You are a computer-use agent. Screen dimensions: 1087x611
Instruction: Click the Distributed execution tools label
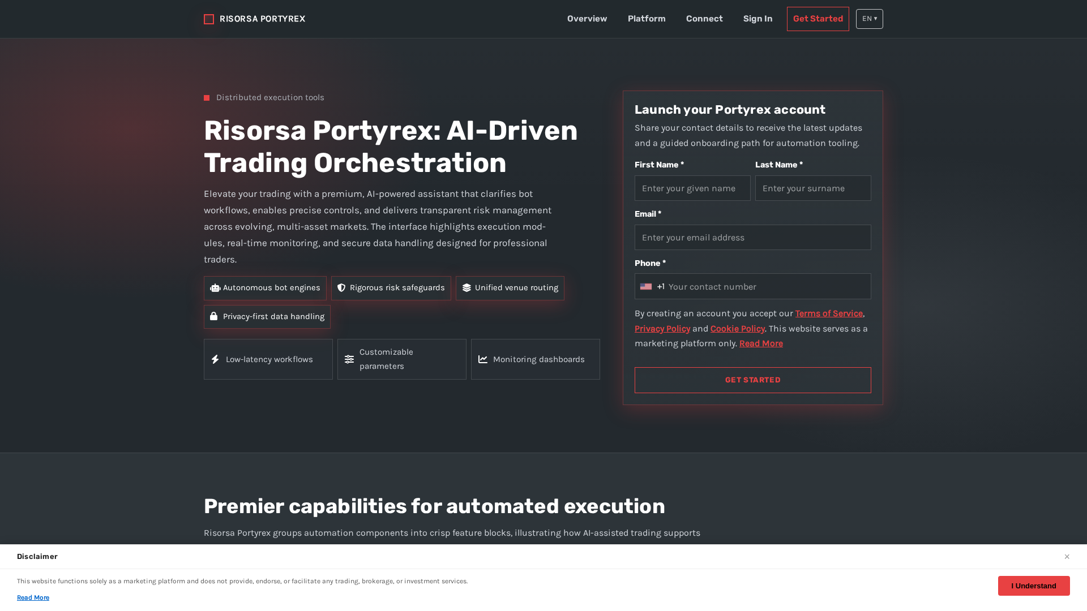click(x=270, y=97)
